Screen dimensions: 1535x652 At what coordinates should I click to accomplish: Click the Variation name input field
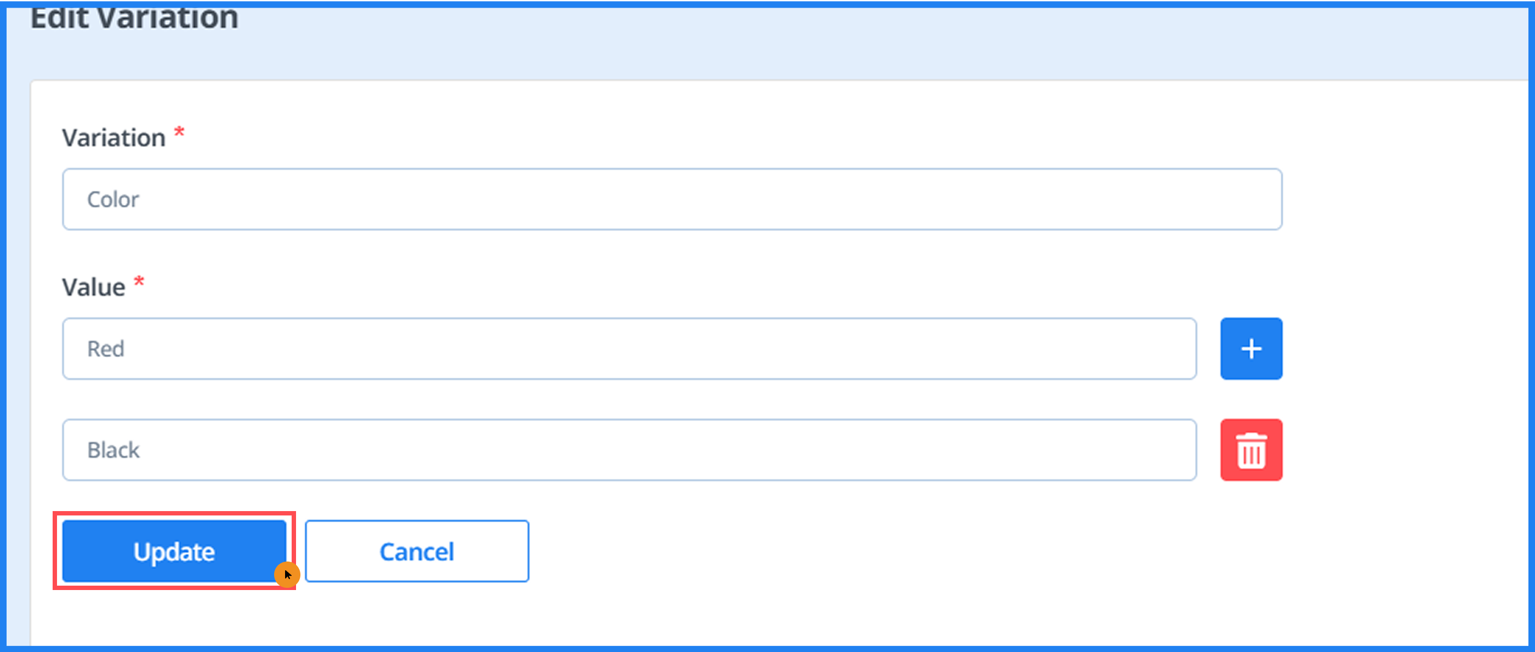672,199
